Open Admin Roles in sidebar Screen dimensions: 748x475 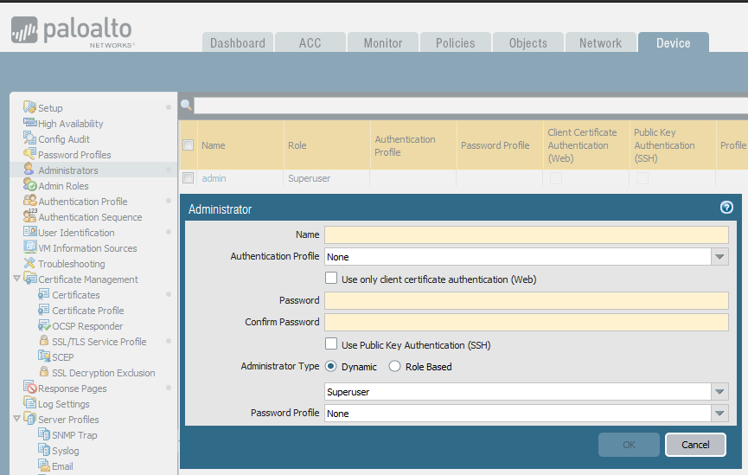click(63, 186)
